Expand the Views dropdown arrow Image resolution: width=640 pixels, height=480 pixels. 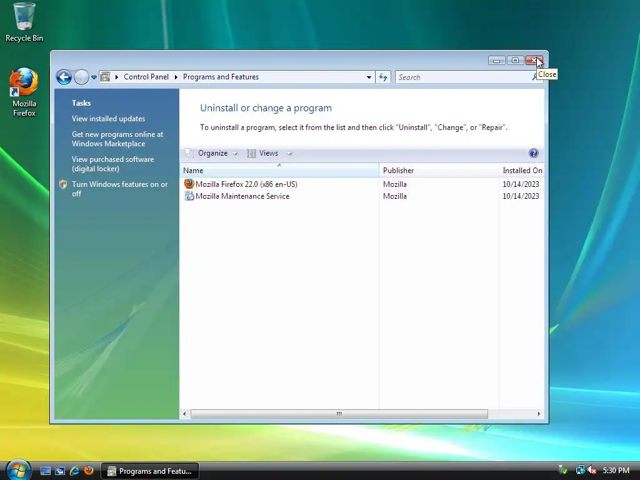point(289,154)
